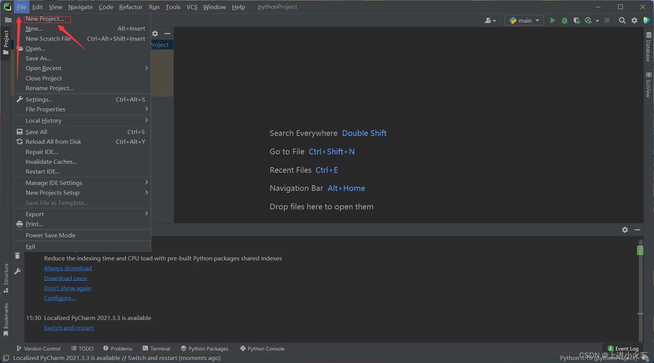Image resolution: width=654 pixels, height=363 pixels.
Task: Select Invalidate Caches...
Action: 82,162
